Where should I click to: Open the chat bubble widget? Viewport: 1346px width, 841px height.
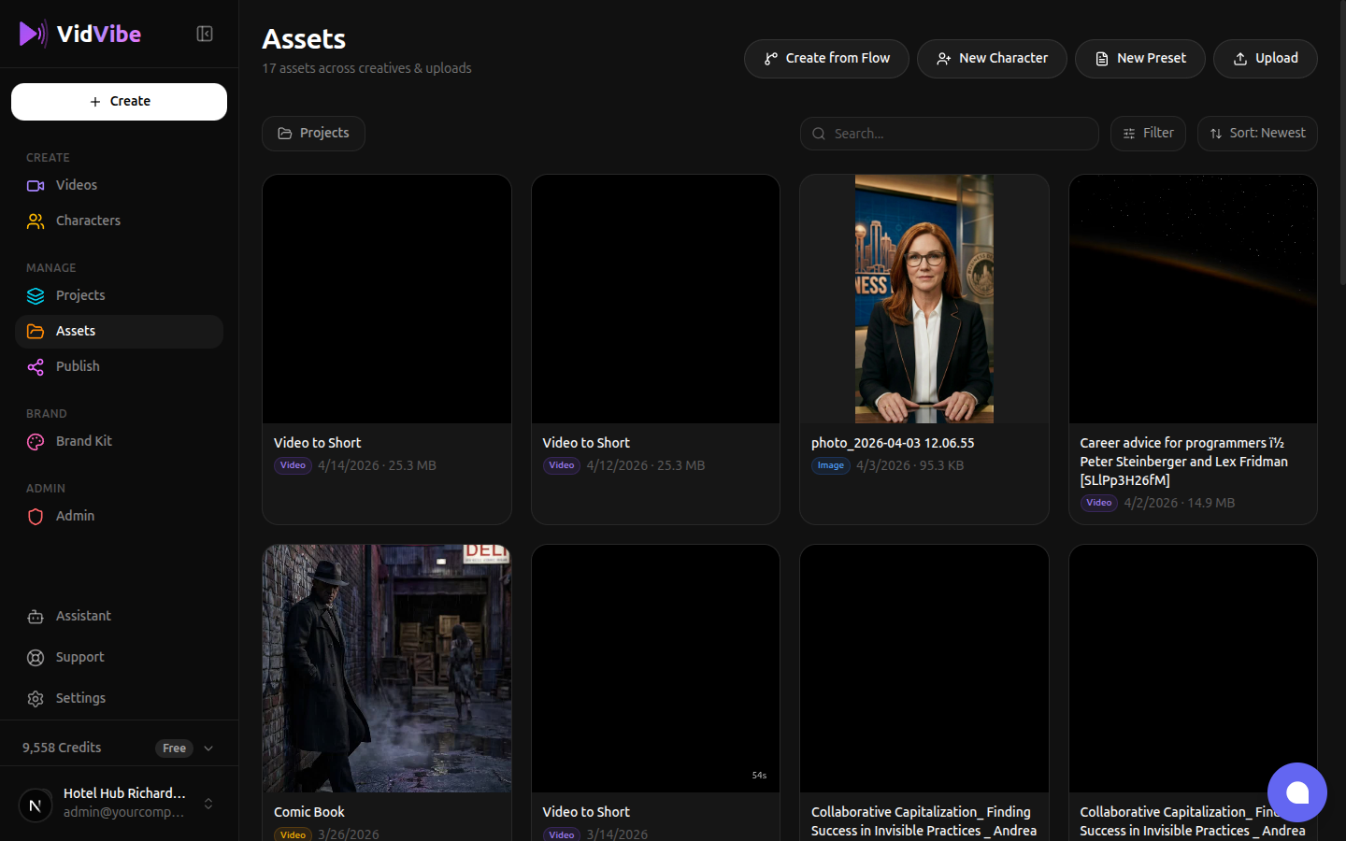tap(1297, 792)
